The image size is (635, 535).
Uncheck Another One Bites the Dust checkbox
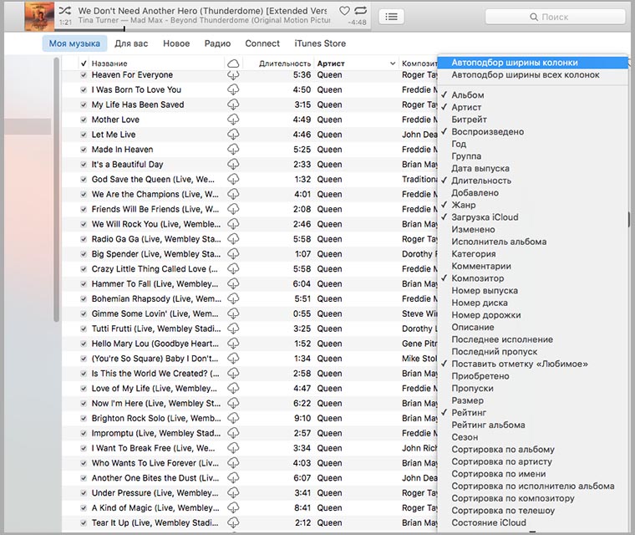click(x=84, y=478)
